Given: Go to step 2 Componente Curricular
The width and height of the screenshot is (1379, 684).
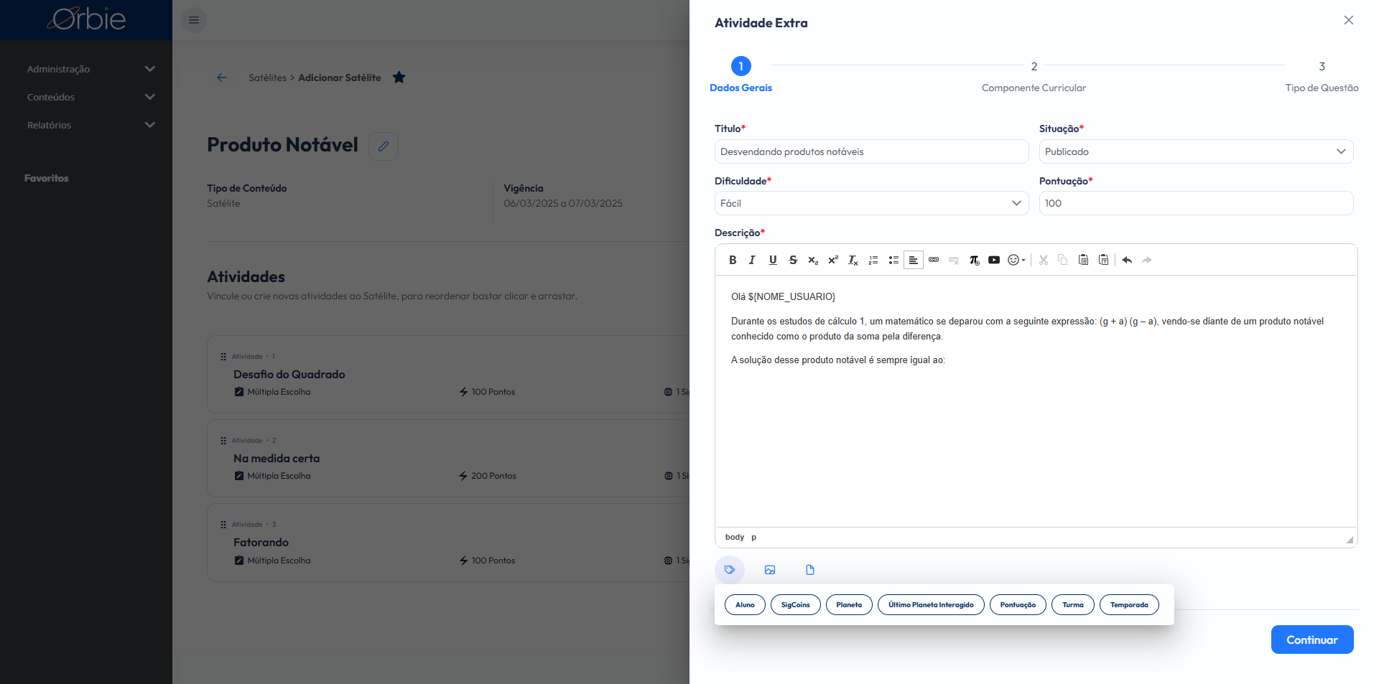Looking at the screenshot, I should (x=1034, y=76).
